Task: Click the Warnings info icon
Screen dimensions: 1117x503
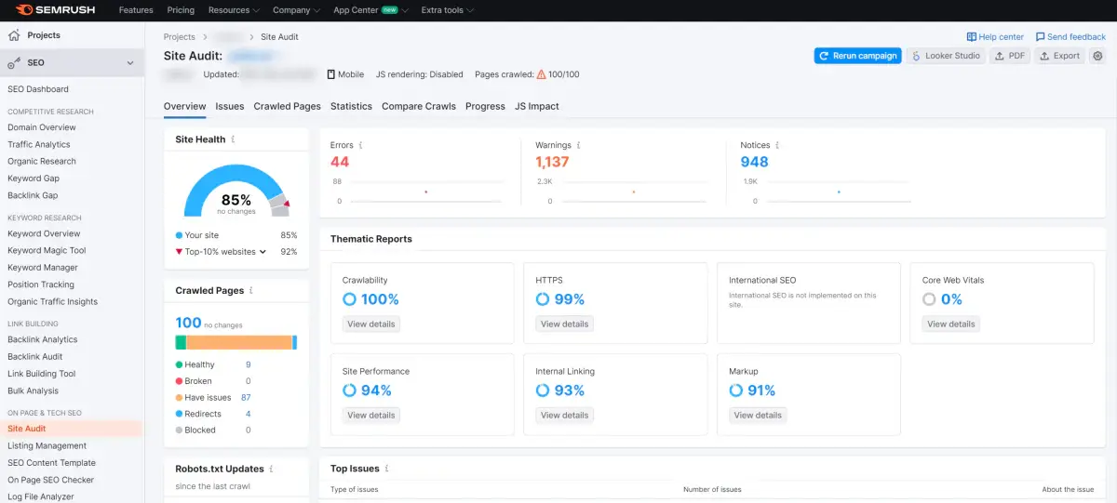Action: coord(579,145)
